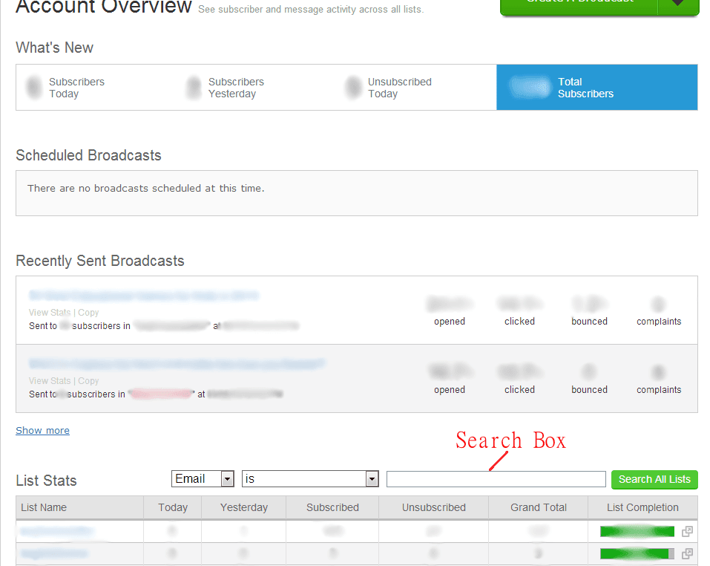Click the List Stats heading

click(46, 481)
